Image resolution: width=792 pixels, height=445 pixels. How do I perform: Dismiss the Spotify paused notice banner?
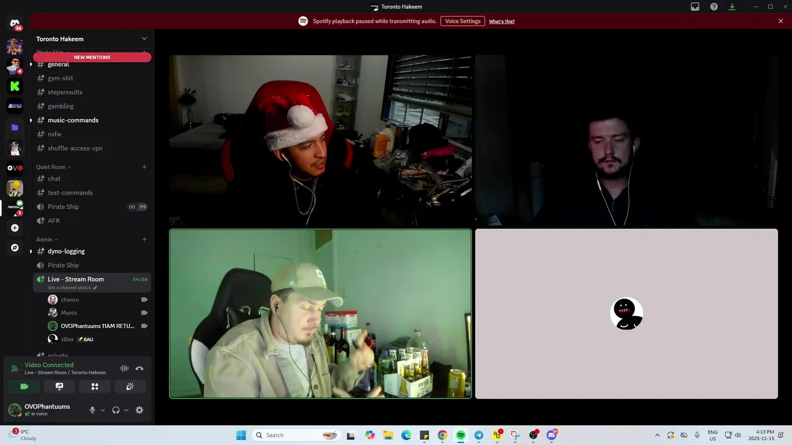(781, 21)
